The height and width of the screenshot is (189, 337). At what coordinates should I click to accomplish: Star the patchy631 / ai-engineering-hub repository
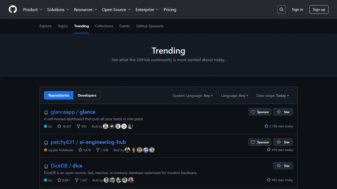point(283,142)
